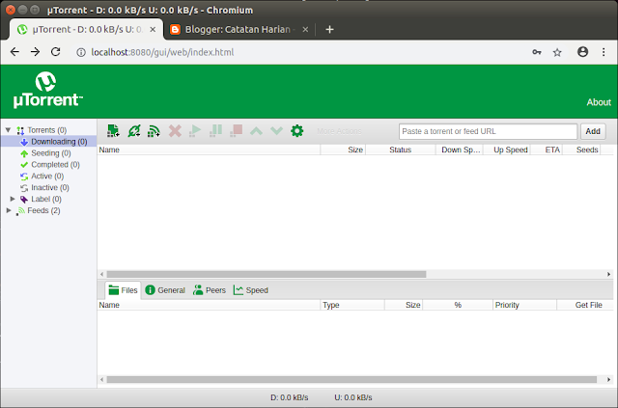Viewport: 618px width, 408px height.
Task: Open the Preferences gear icon
Action: click(296, 131)
